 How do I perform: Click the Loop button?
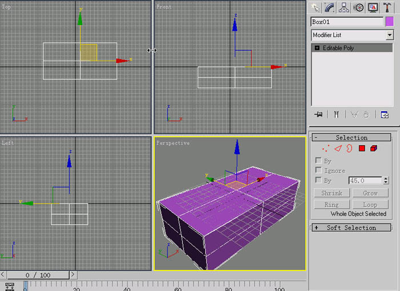(370, 205)
